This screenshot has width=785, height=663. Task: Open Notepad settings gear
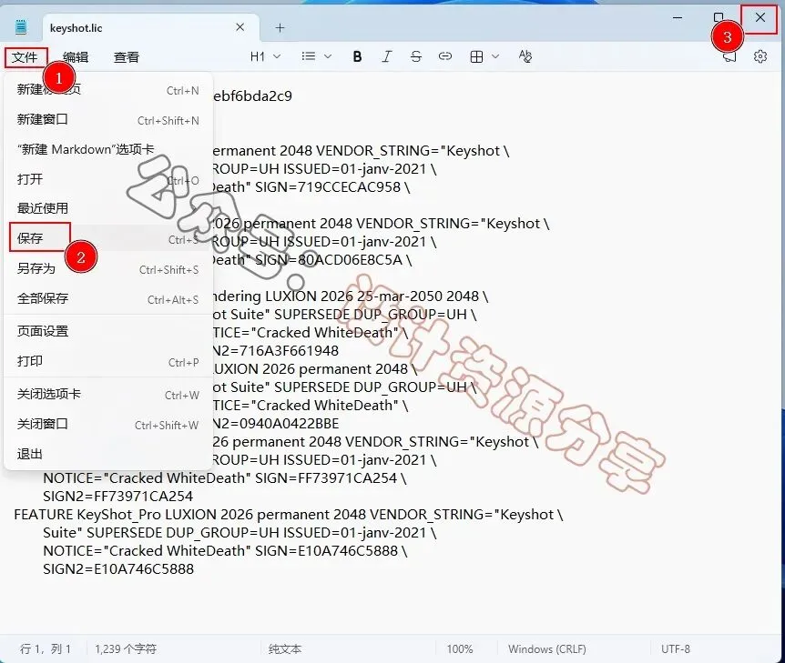coord(760,56)
